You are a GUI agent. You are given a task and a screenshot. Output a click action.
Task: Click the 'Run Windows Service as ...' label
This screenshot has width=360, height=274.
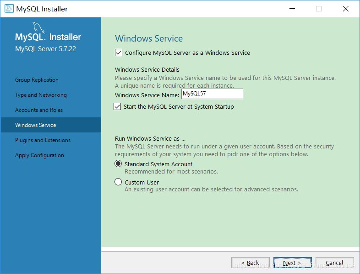(150, 138)
